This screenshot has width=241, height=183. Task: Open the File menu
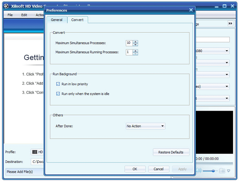coord(10,15)
